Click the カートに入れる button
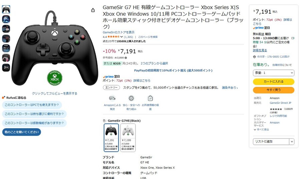 click(x=273, y=82)
